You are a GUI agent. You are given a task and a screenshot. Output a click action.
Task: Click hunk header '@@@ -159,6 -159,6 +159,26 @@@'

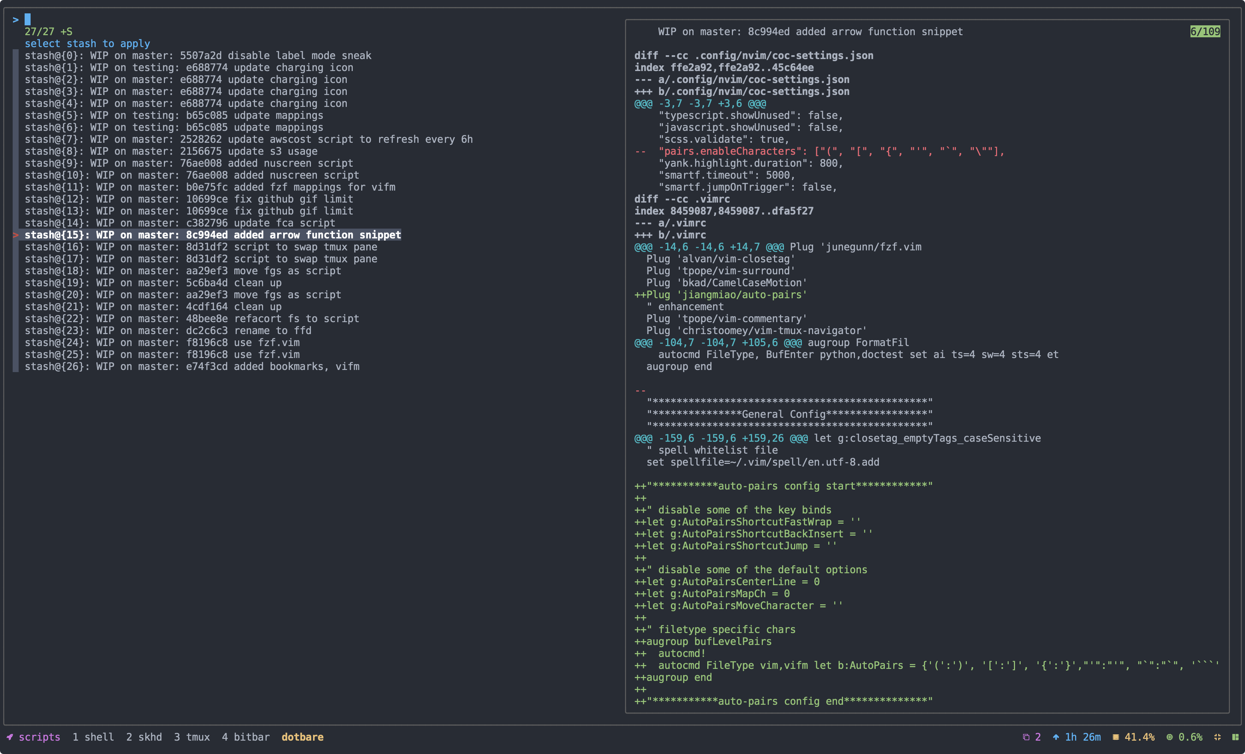pyautogui.click(x=721, y=438)
